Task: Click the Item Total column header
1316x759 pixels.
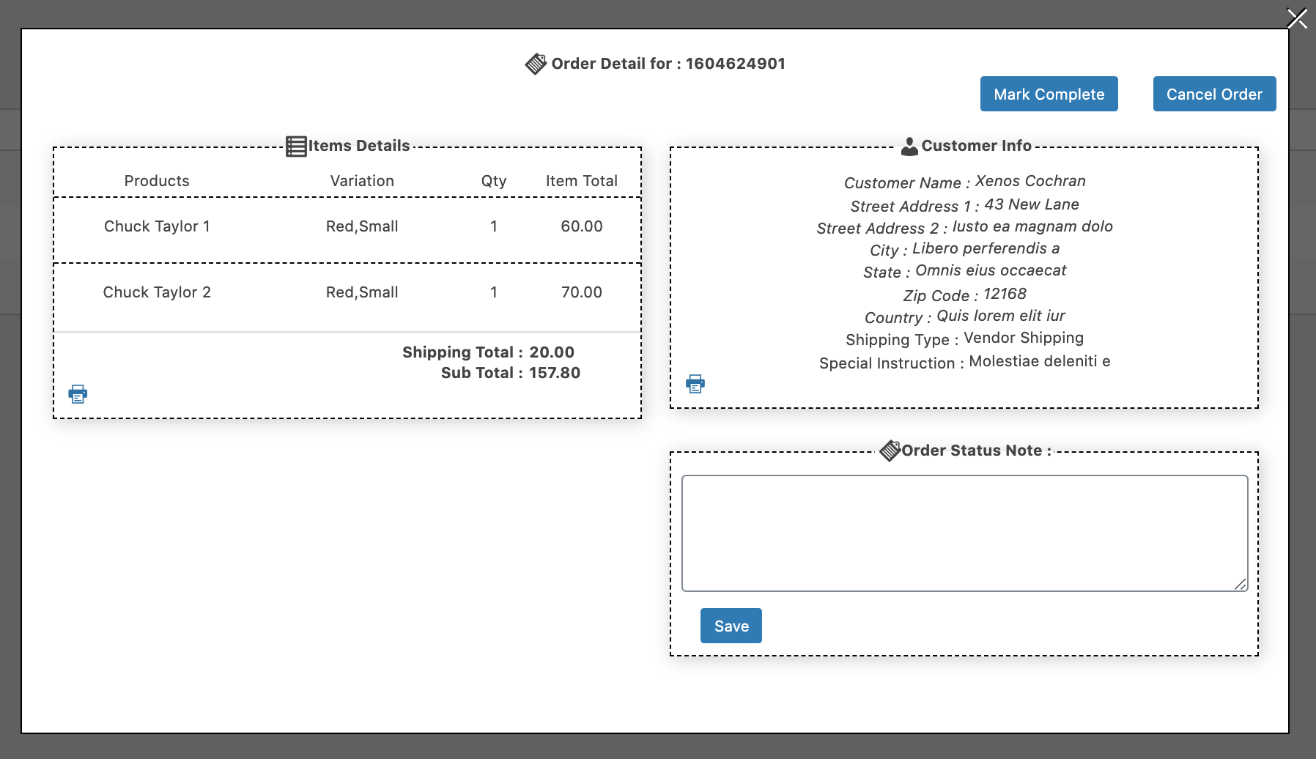Action: pyautogui.click(x=582, y=181)
